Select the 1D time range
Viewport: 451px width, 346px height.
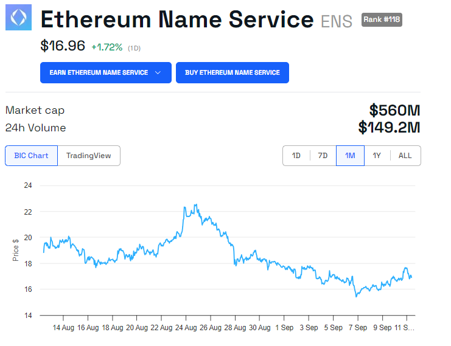[x=296, y=156]
